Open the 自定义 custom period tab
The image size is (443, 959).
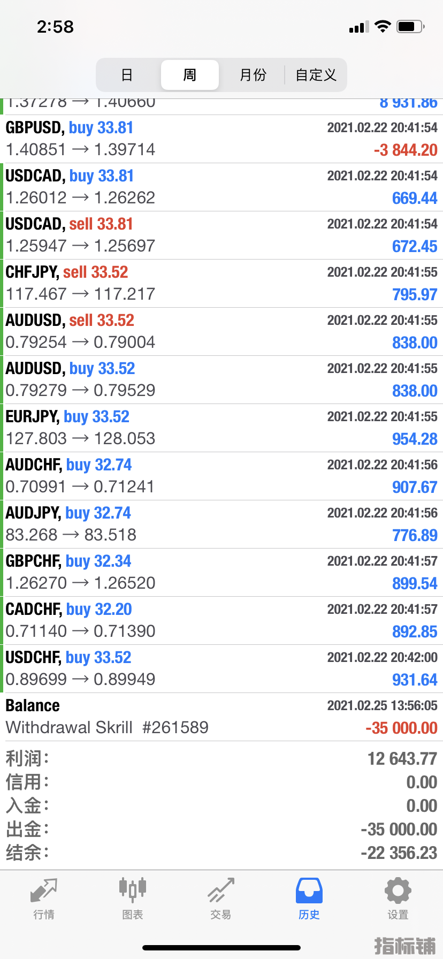click(x=316, y=75)
